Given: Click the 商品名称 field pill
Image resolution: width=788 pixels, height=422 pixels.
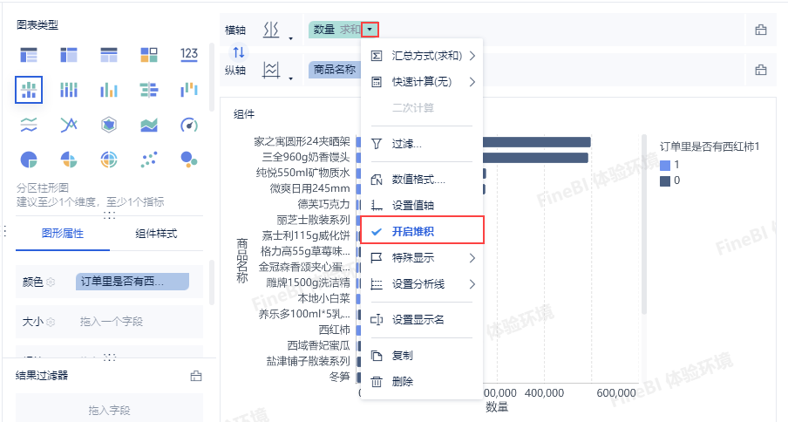Looking at the screenshot, I should click(335, 70).
